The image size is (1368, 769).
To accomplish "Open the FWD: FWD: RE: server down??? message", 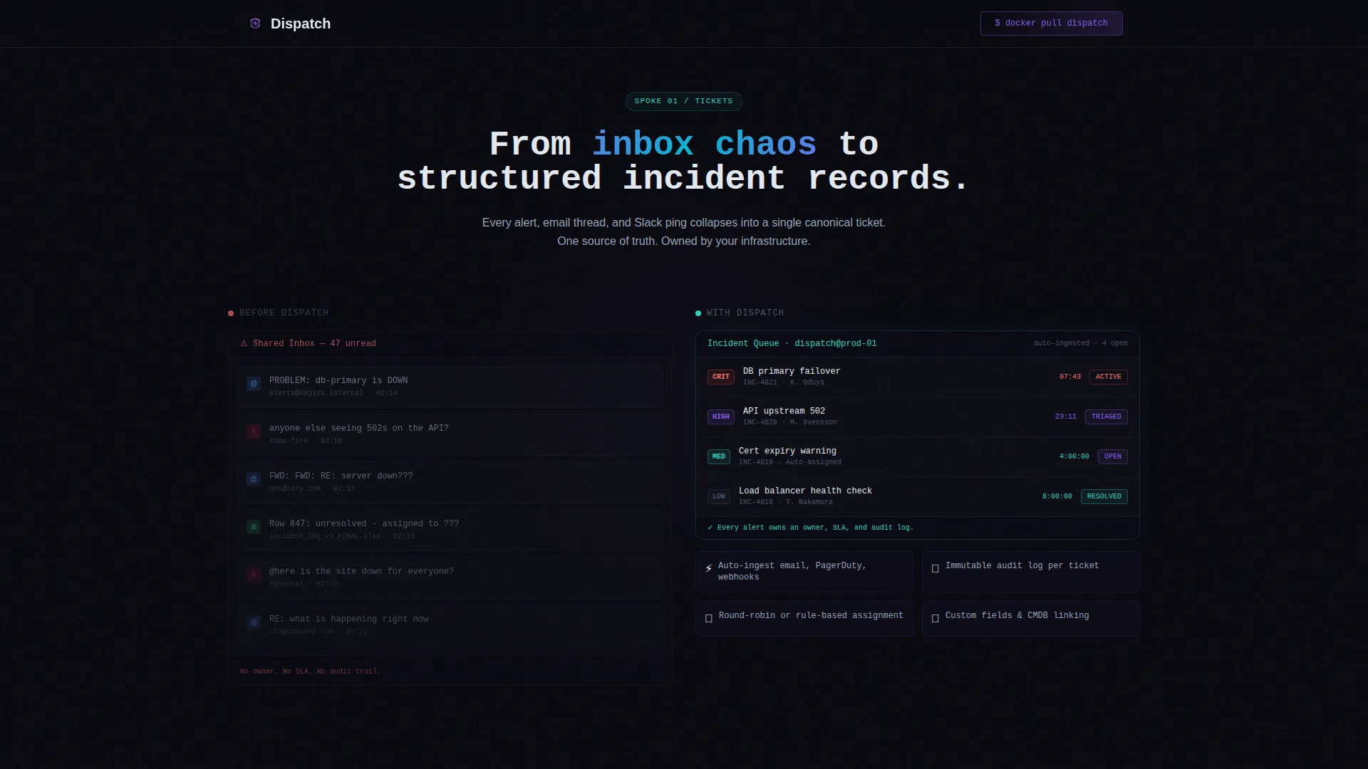I will [450, 482].
